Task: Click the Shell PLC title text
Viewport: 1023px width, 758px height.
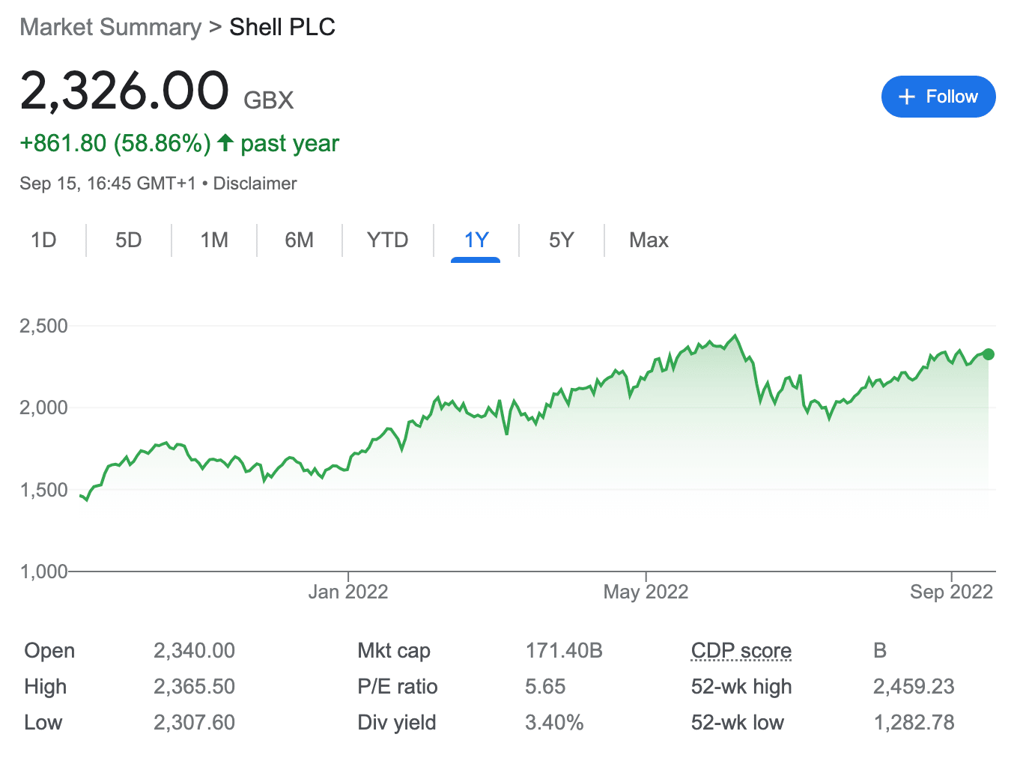Action: pos(282,27)
